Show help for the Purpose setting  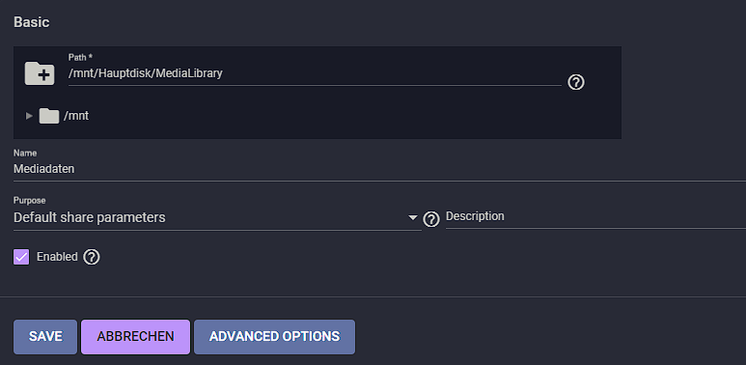[x=431, y=219]
